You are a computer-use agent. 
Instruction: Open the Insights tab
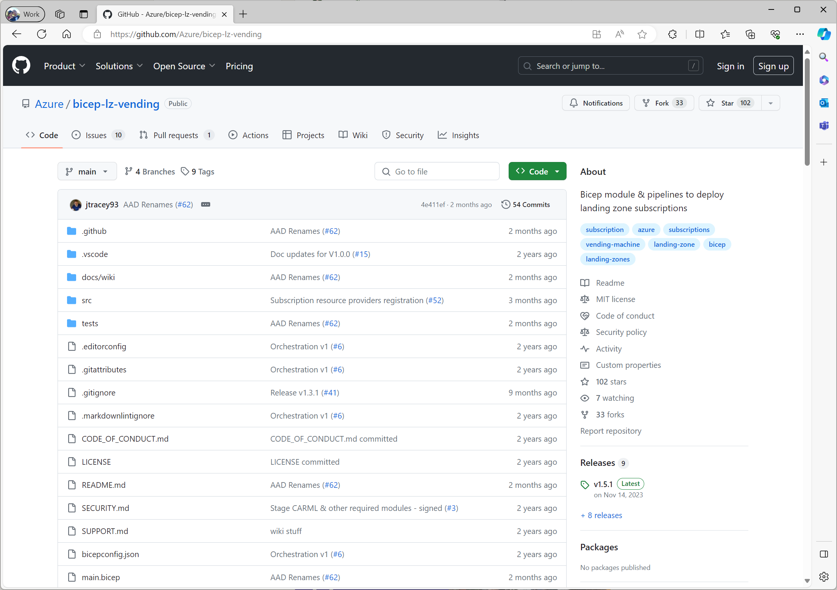click(458, 135)
